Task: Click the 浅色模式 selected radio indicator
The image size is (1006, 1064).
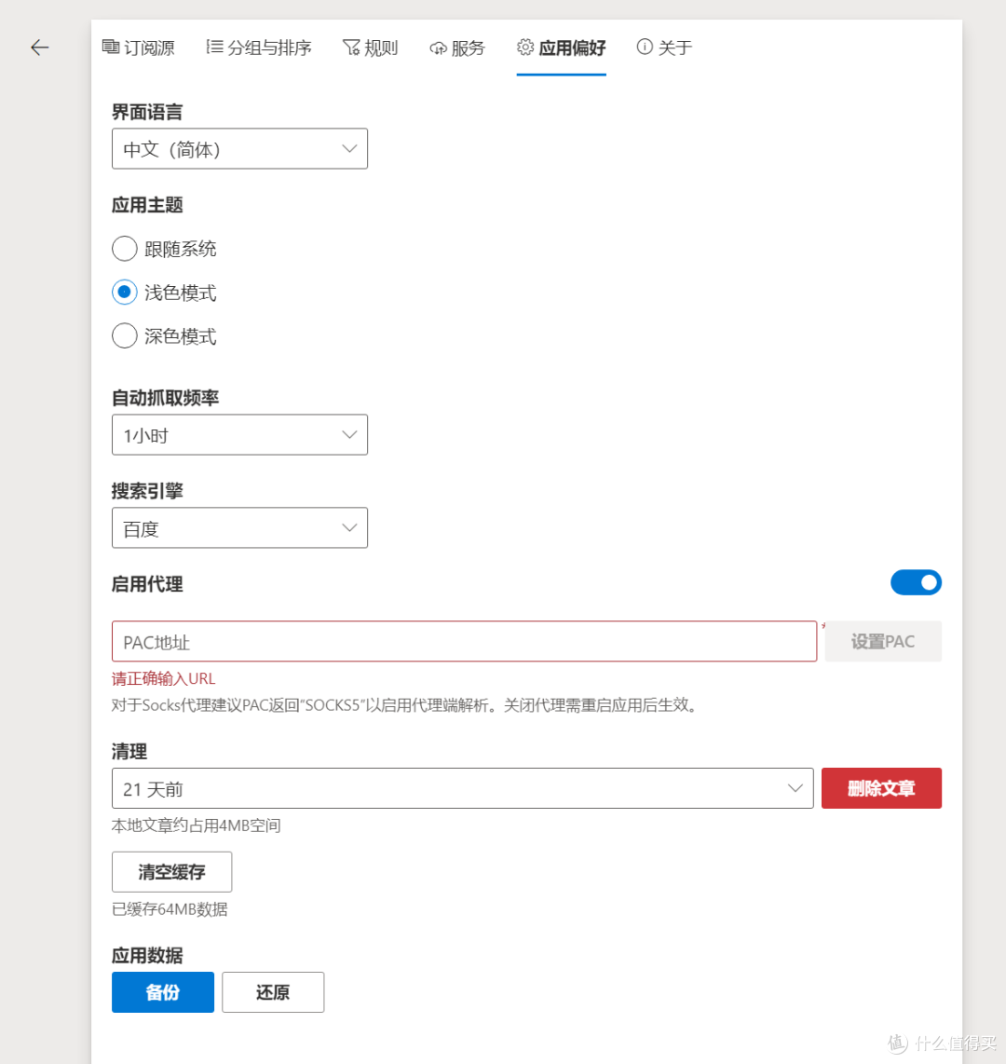Action: tap(124, 292)
